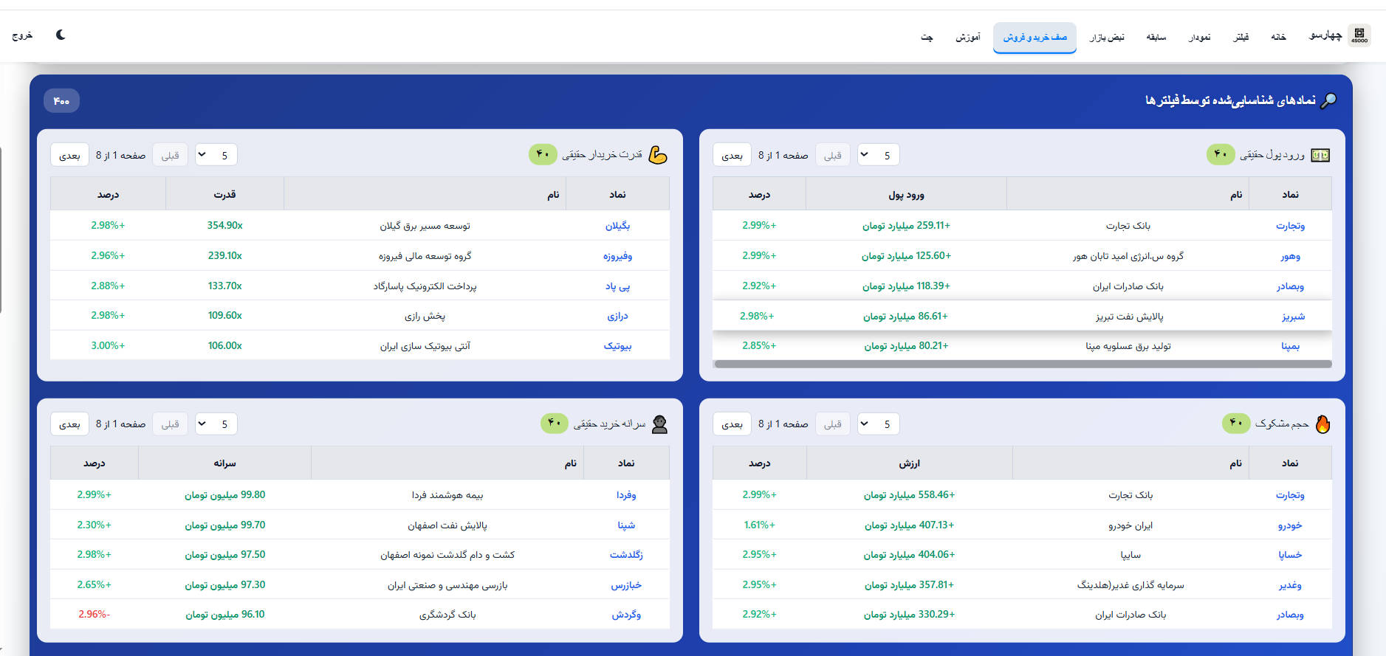Open the خودرو symbol link
1386x656 pixels.
(1290, 525)
